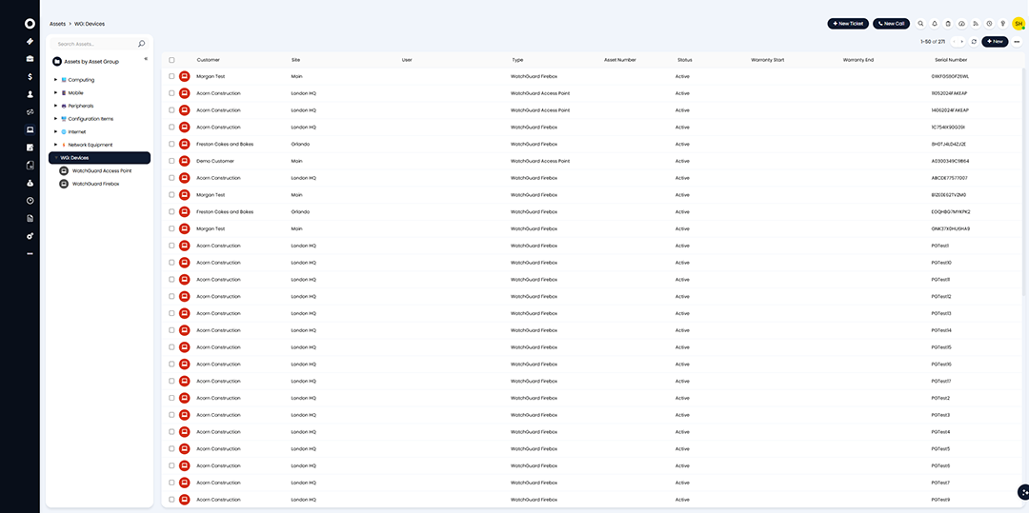Select checkbox for first Morgan Test row
1029x513 pixels.
click(171, 76)
